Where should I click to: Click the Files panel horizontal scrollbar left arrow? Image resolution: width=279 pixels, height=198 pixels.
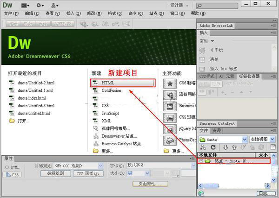(200, 185)
